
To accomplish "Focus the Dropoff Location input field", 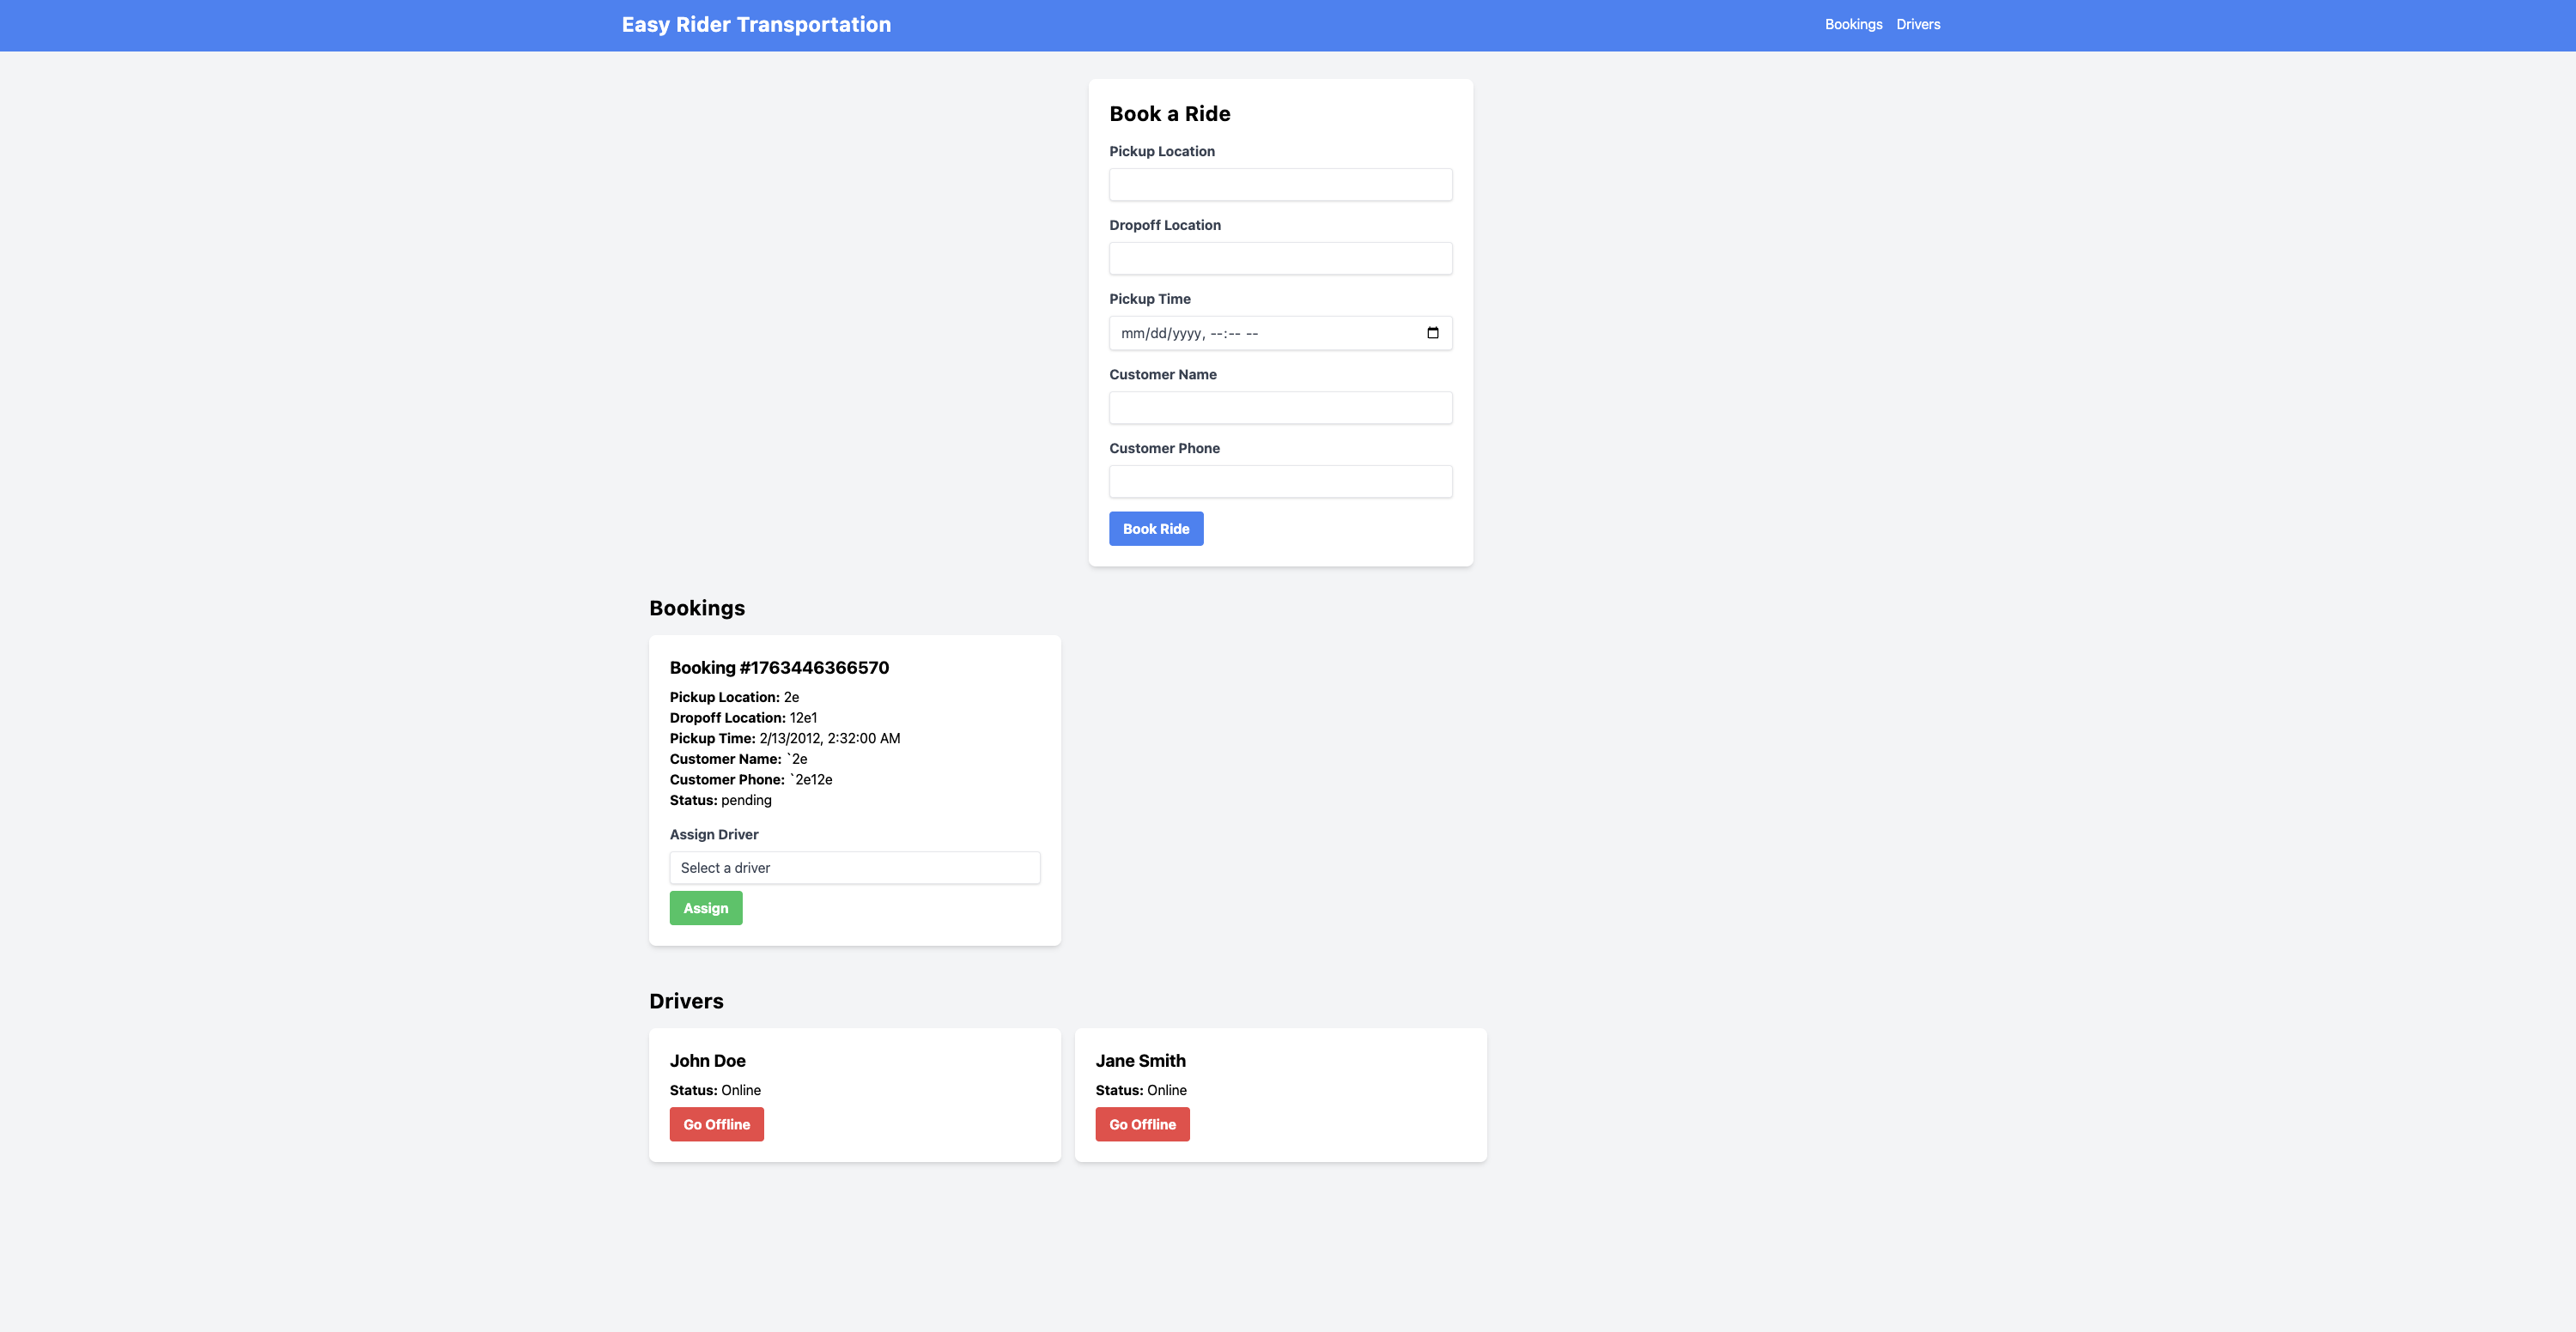I will (x=1280, y=257).
